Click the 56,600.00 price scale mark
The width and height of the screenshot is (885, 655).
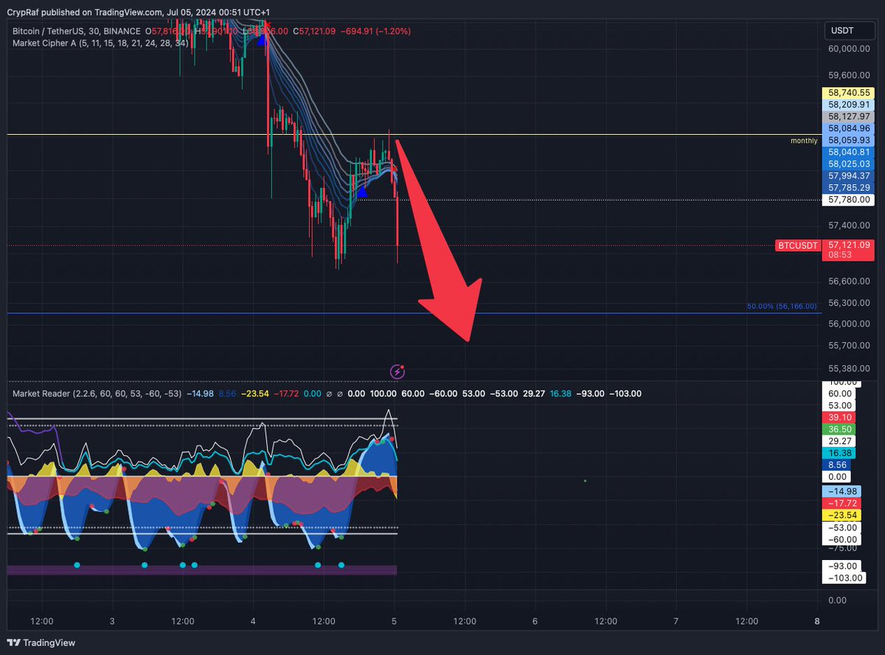click(850, 281)
